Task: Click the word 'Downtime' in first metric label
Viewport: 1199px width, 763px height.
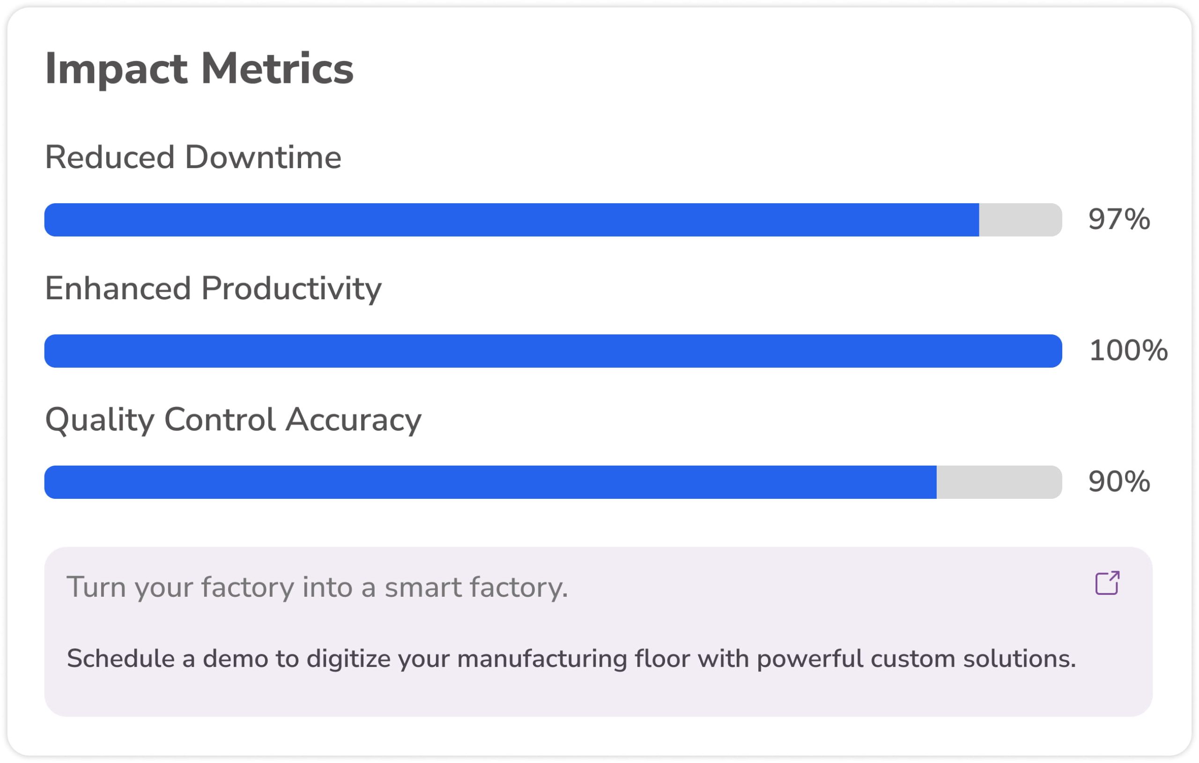Action: (263, 157)
